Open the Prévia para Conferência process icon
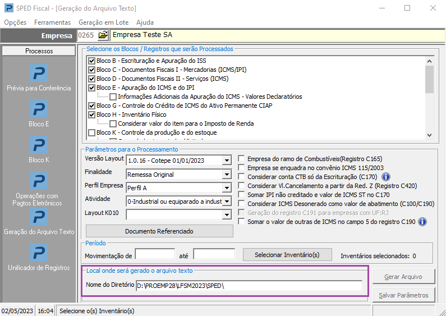The height and width of the screenshot is (316, 446). pyautogui.click(x=39, y=73)
